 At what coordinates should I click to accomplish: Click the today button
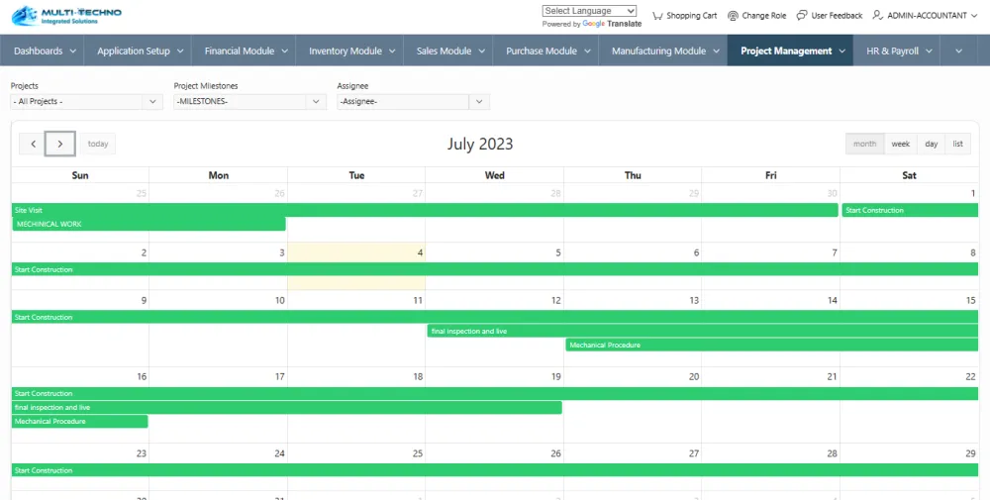[x=98, y=144]
